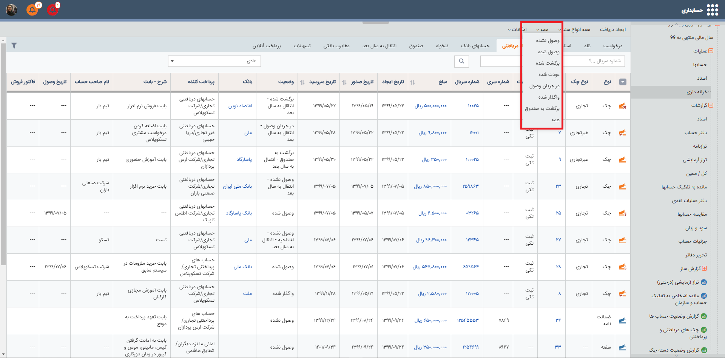Switch to the صندوق tab
The image size is (725, 358).
(x=416, y=46)
